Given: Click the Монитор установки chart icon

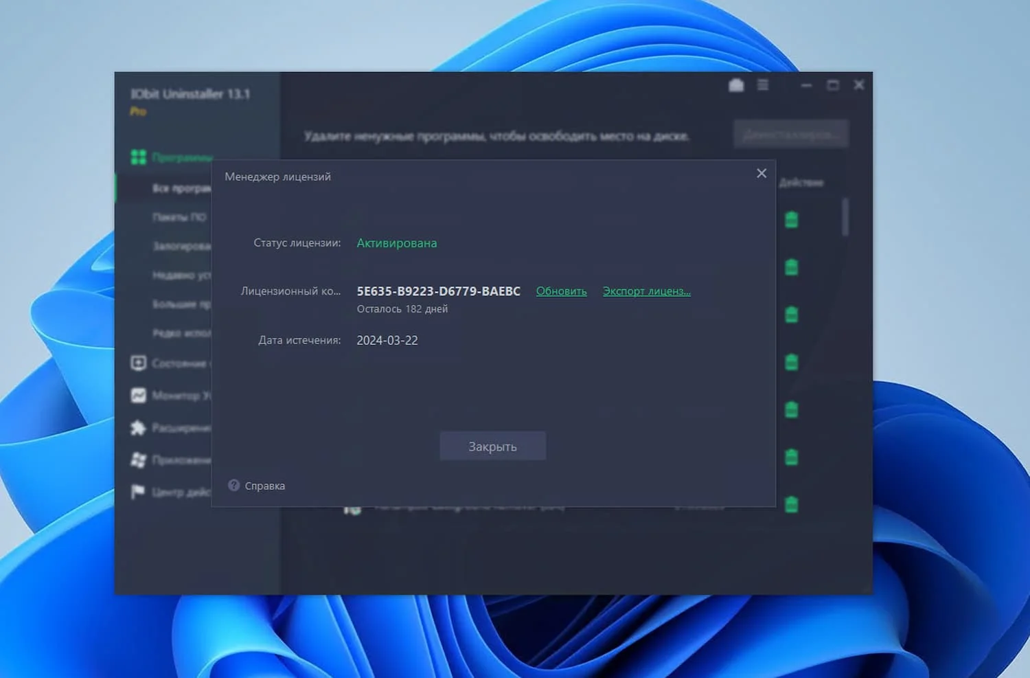Looking at the screenshot, I should click(x=138, y=395).
